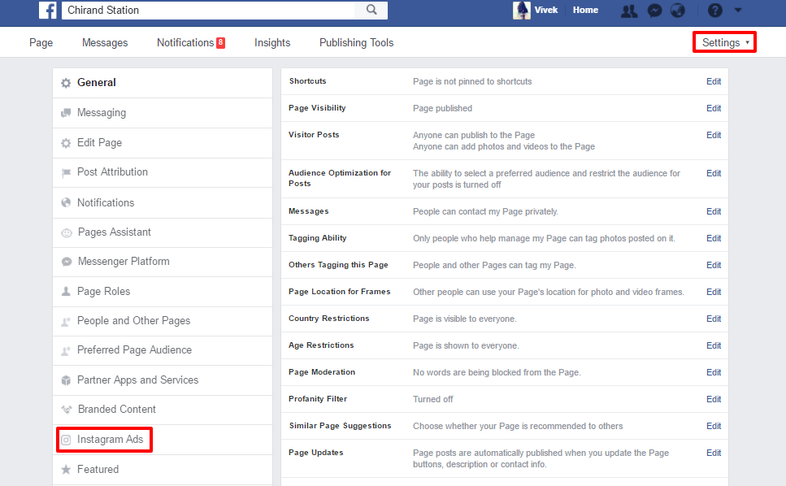
Task: Select Post Attribution flag icon
Action: (x=66, y=173)
